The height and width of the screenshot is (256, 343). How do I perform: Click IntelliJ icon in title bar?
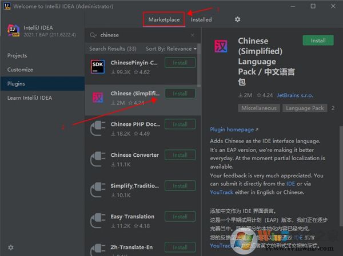click(x=7, y=6)
